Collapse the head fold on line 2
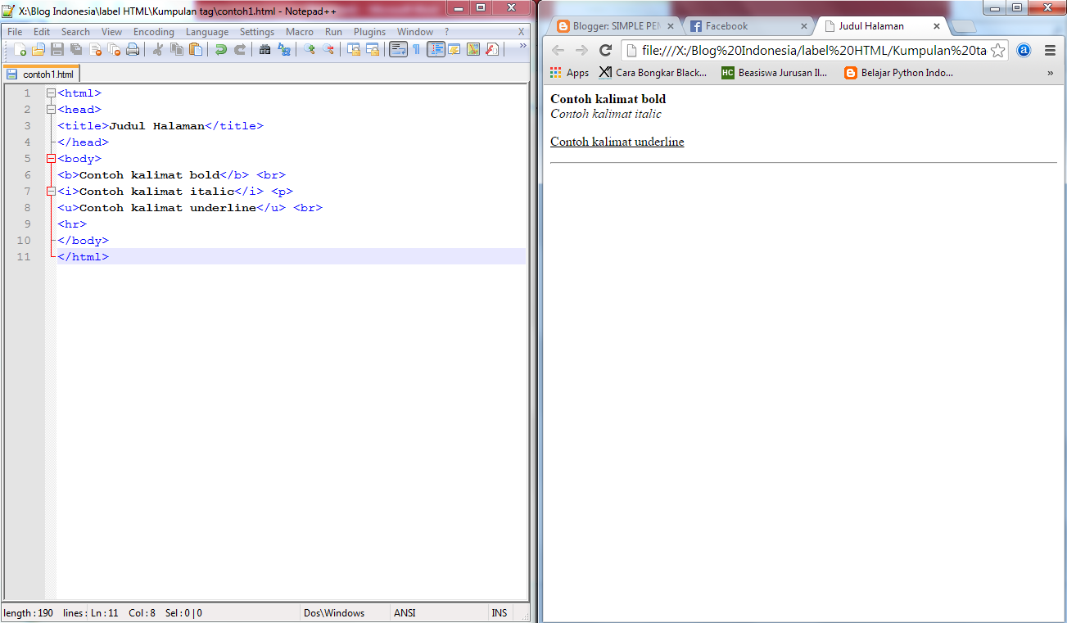This screenshot has width=1067, height=623. click(51, 110)
